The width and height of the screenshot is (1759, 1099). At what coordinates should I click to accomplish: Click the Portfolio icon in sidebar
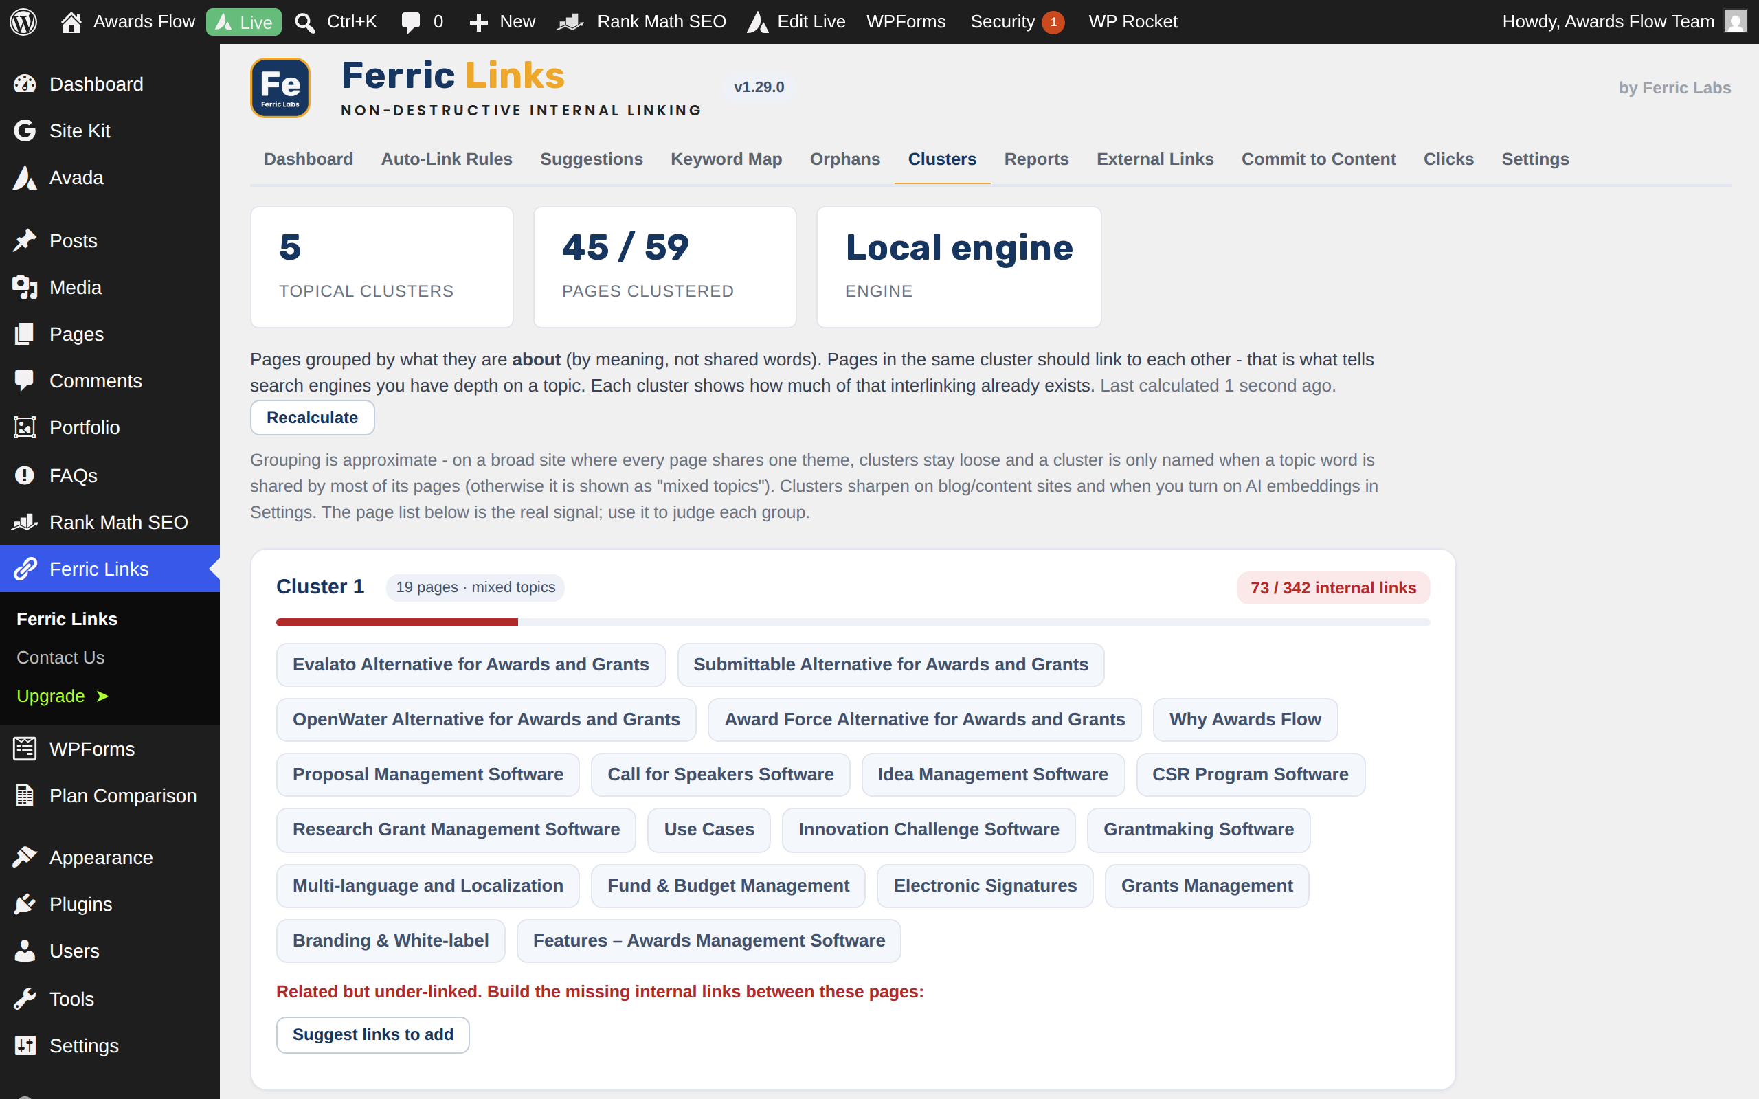pos(25,427)
